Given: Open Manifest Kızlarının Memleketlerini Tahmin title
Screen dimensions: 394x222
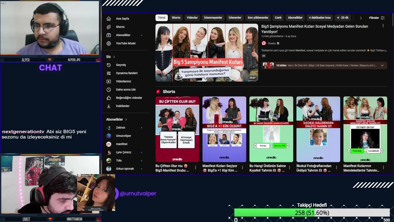Looking at the screenshot, I should pyautogui.click(x=361, y=168).
